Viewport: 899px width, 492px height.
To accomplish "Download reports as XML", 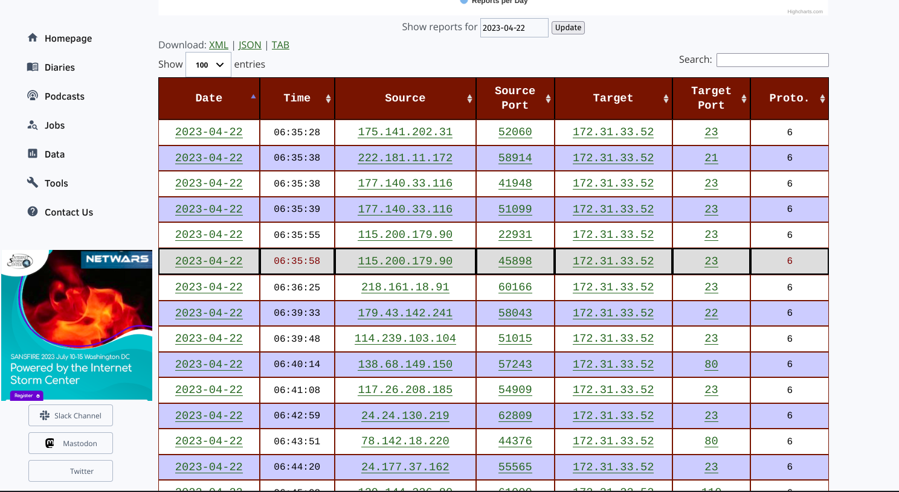I will tap(218, 45).
